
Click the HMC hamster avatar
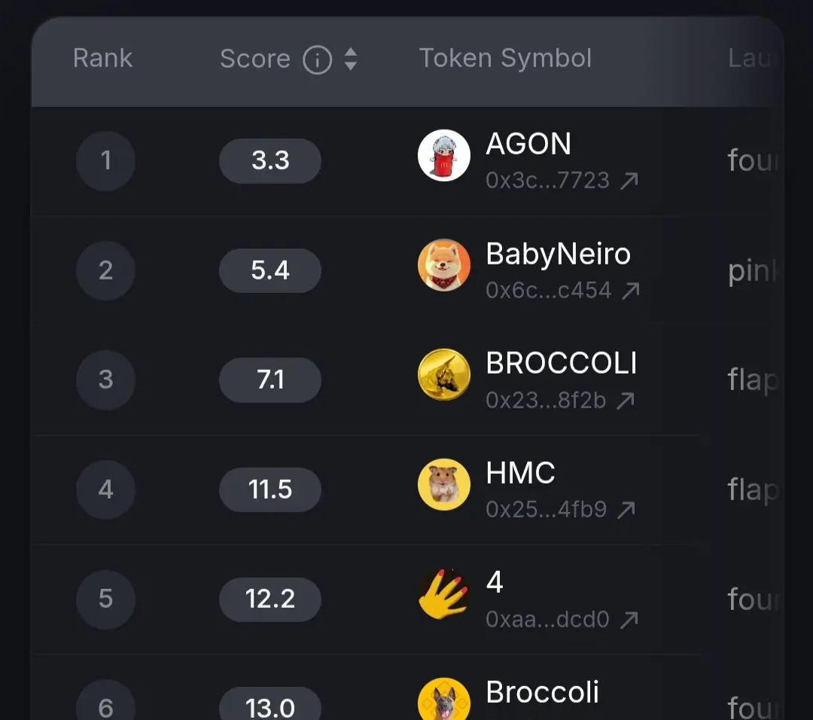pyautogui.click(x=444, y=484)
